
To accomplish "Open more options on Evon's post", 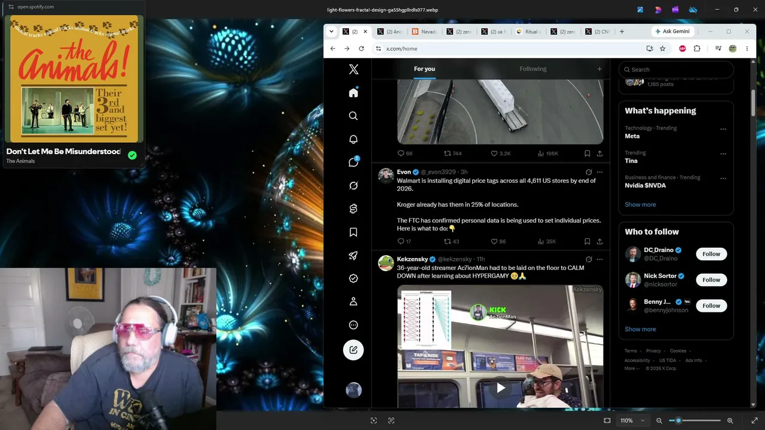I will (x=599, y=172).
